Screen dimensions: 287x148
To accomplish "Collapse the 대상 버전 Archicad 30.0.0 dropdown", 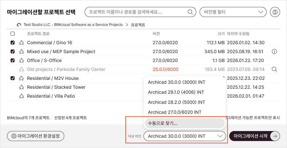I will click(185, 136).
